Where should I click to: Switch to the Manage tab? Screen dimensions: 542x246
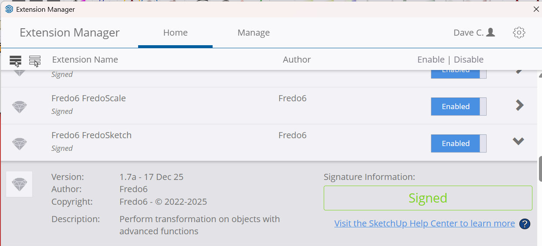tap(254, 33)
